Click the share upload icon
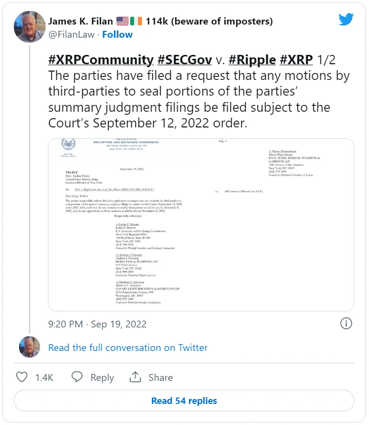This screenshot has height=425, width=369. [135, 377]
